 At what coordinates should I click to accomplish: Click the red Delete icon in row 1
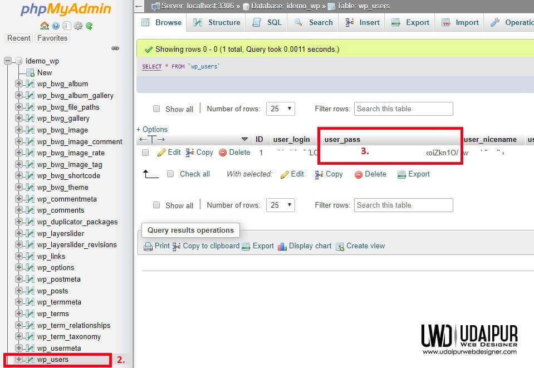[223, 153]
